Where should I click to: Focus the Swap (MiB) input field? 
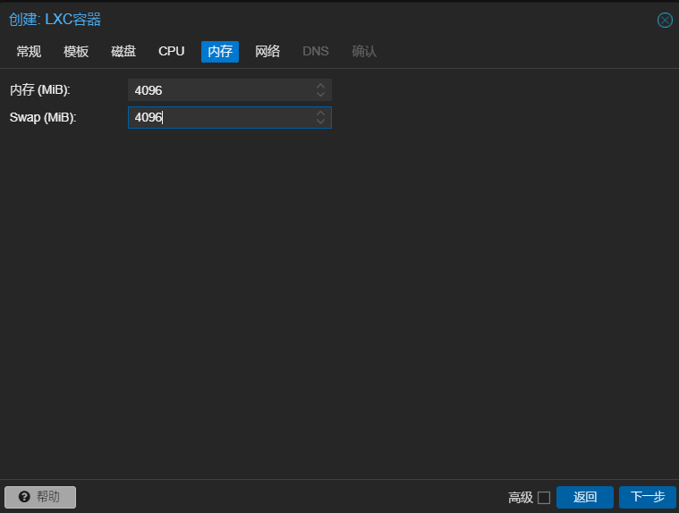[219, 117]
